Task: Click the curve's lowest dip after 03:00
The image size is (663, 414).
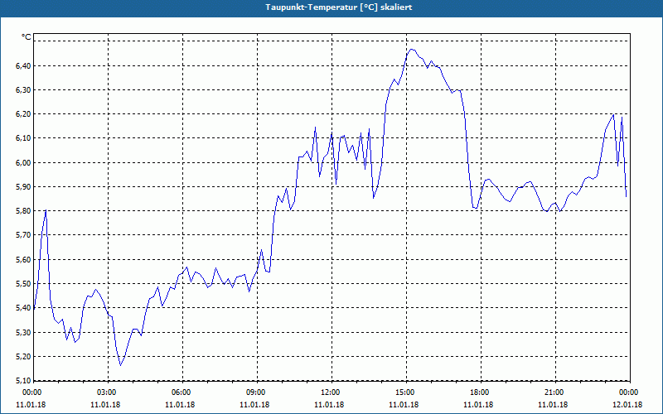Action: coord(120,365)
